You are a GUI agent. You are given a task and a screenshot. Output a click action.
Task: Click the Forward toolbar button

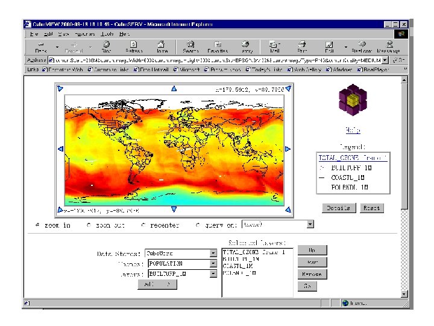coord(74,47)
